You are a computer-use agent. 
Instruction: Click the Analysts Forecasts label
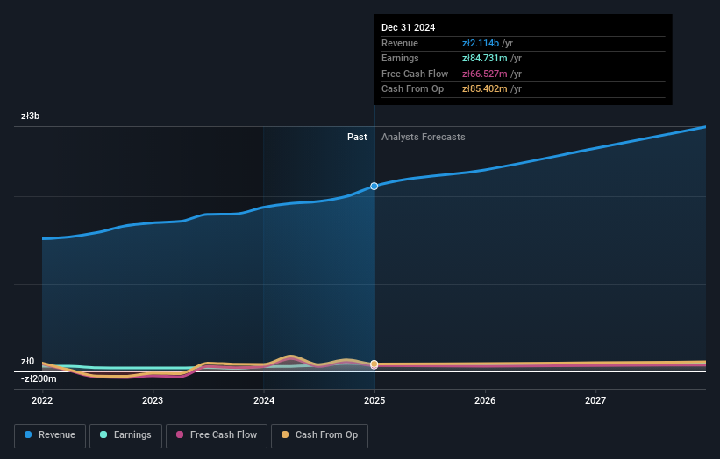point(424,137)
